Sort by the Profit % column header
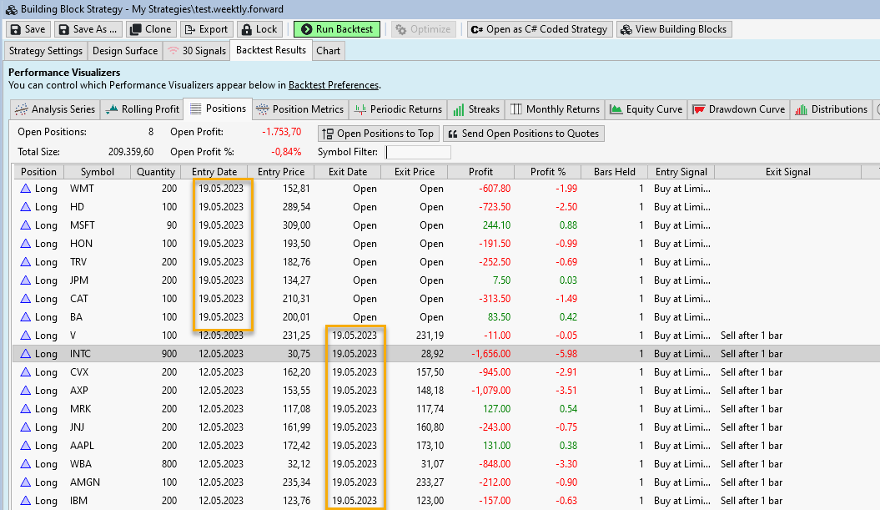The image size is (880, 510). (547, 172)
